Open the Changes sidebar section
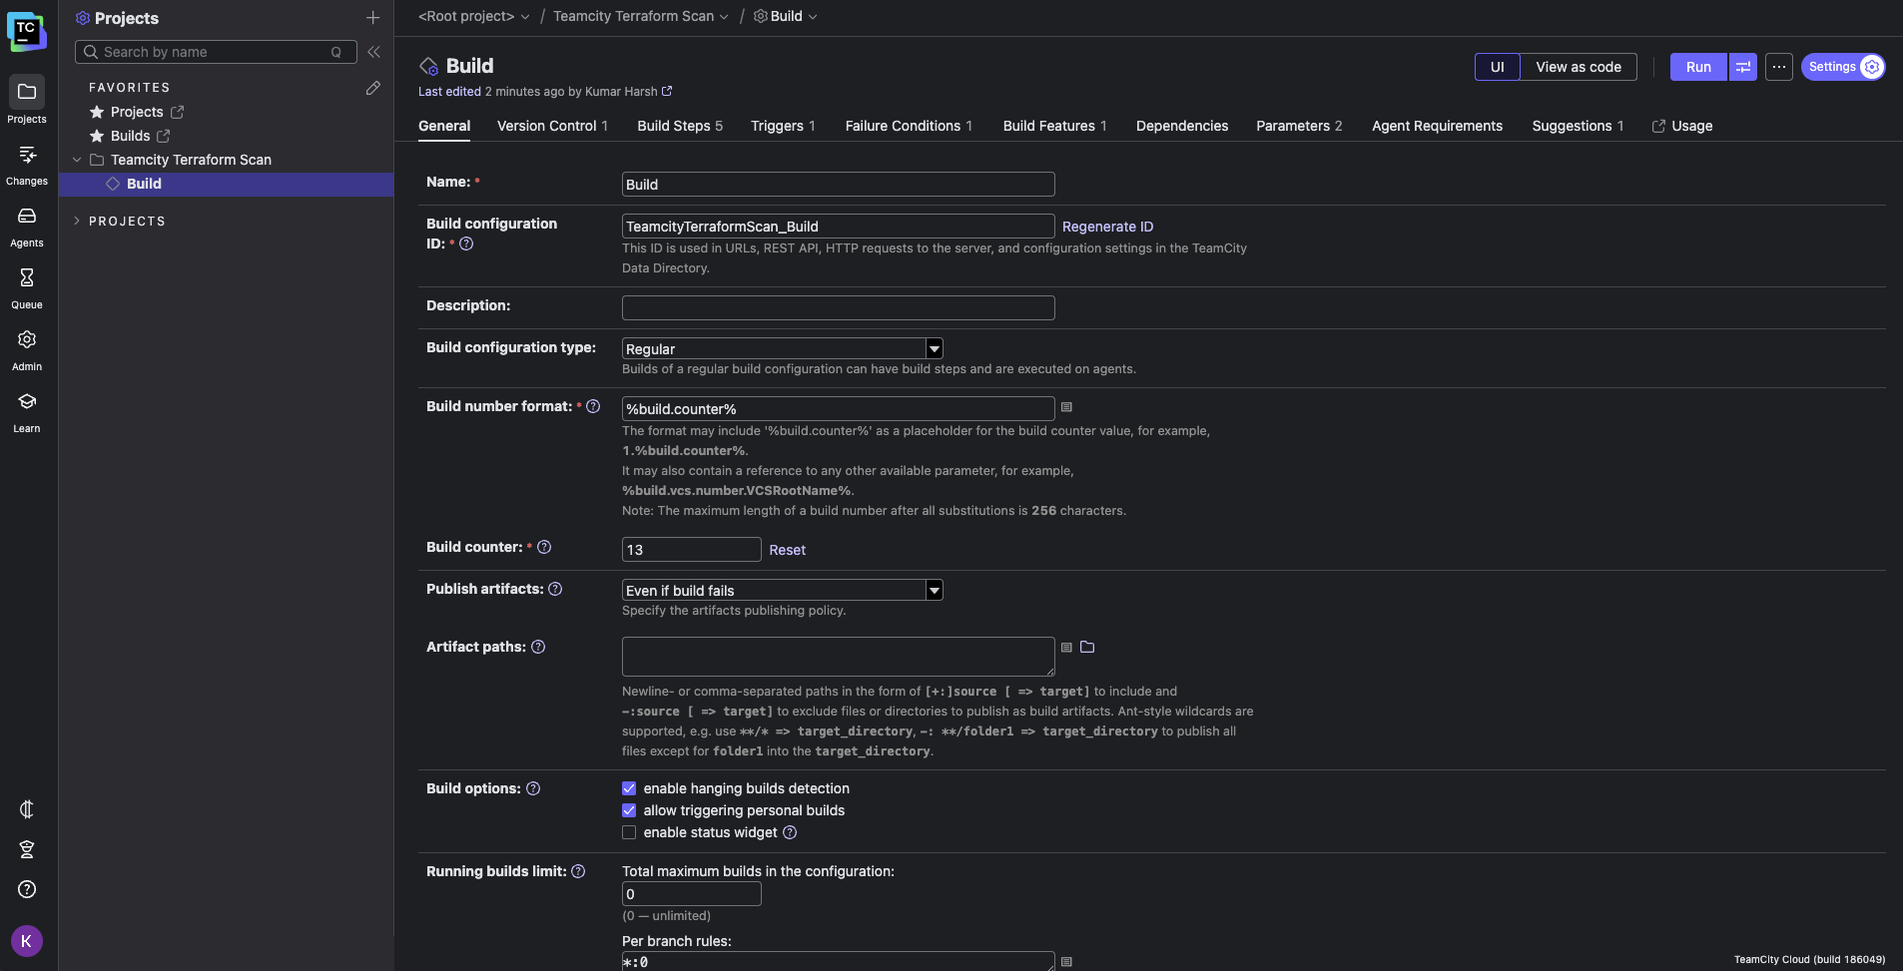The height and width of the screenshot is (971, 1903). [x=27, y=165]
